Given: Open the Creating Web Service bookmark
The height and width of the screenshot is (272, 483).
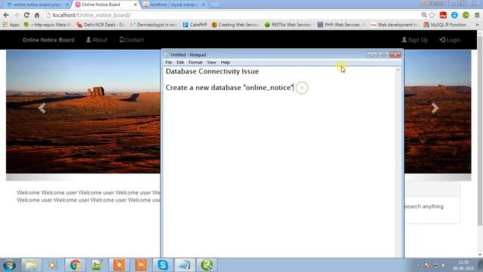Looking at the screenshot, I should [235, 25].
